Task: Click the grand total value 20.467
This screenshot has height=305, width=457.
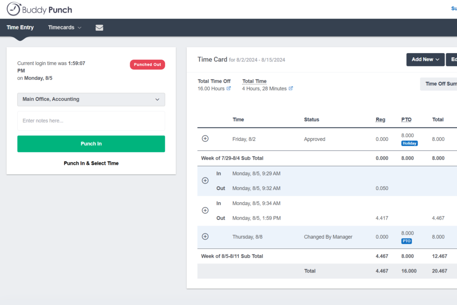Action: (439, 271)
